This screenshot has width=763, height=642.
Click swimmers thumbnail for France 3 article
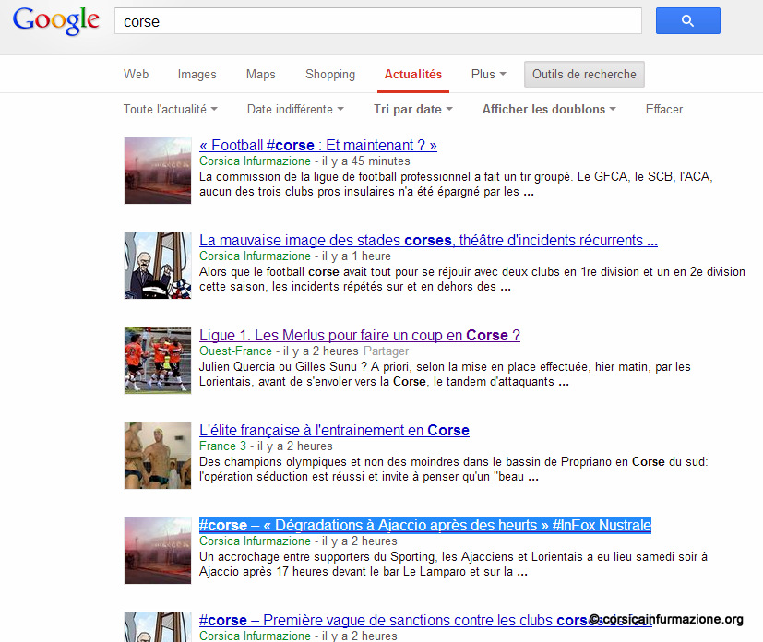click(158, 456)
